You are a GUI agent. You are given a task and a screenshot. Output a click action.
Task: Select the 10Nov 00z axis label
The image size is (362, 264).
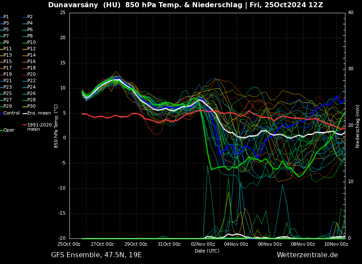[x=336, y=244]
